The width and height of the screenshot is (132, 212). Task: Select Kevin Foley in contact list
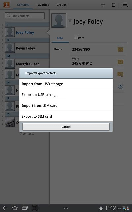[27, 48]
